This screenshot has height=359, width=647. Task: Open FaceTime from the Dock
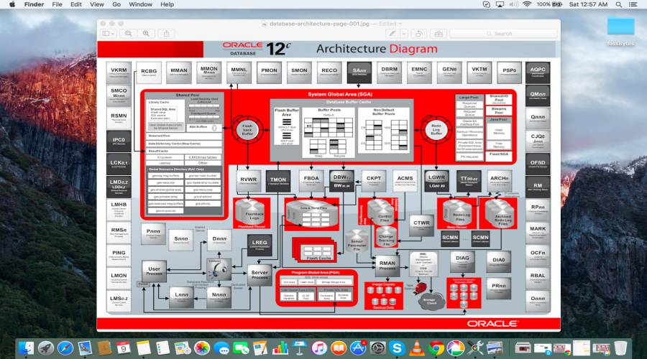(241, 348)
